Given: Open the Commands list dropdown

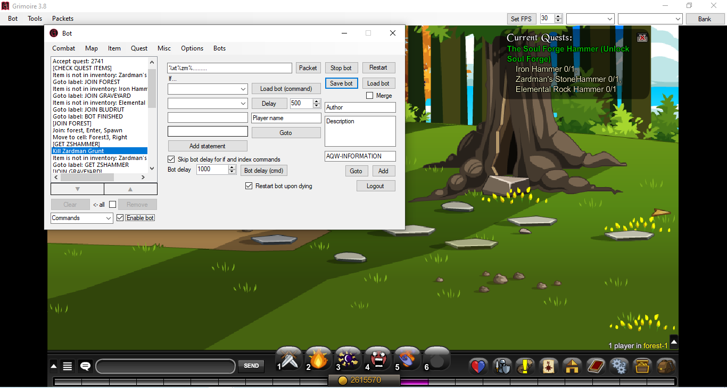Looking at the screenshot, I should (82, 218).
